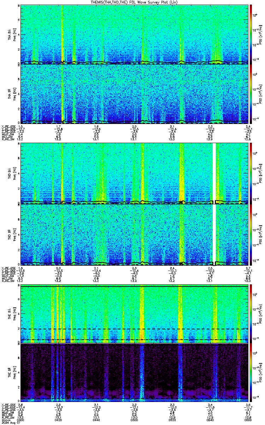Click the R_RE_SM label under THA panels
This screenshot has width=265, height=425.
7,139
